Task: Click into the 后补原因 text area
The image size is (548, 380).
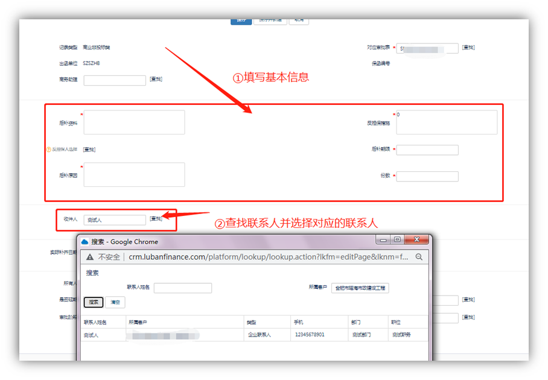Action: [134, 174]
